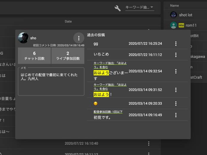Open the キーワード抽 dropdown
Image resolution: width=207 pixels, height=155 pixels.
tap(140, 7)
